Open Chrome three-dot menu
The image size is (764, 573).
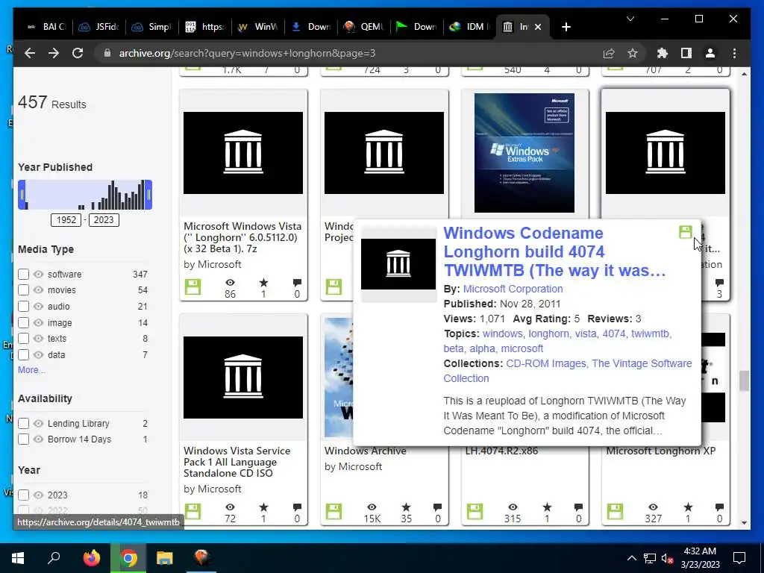[734, 53]
